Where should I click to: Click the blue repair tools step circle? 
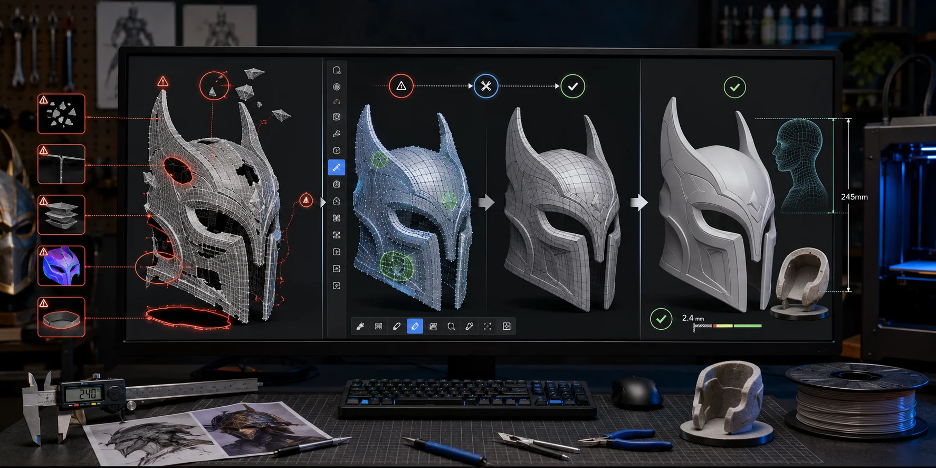coord(486,86)
